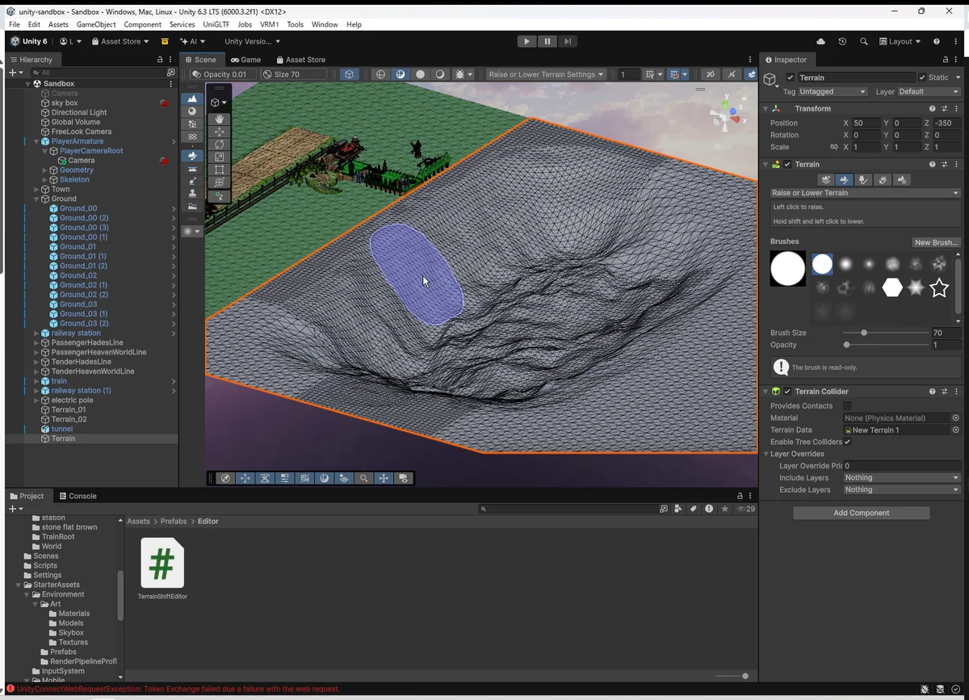The image size is (969, 700).
Task: Select the Hand view tool in scene
Action: point(219,119)
